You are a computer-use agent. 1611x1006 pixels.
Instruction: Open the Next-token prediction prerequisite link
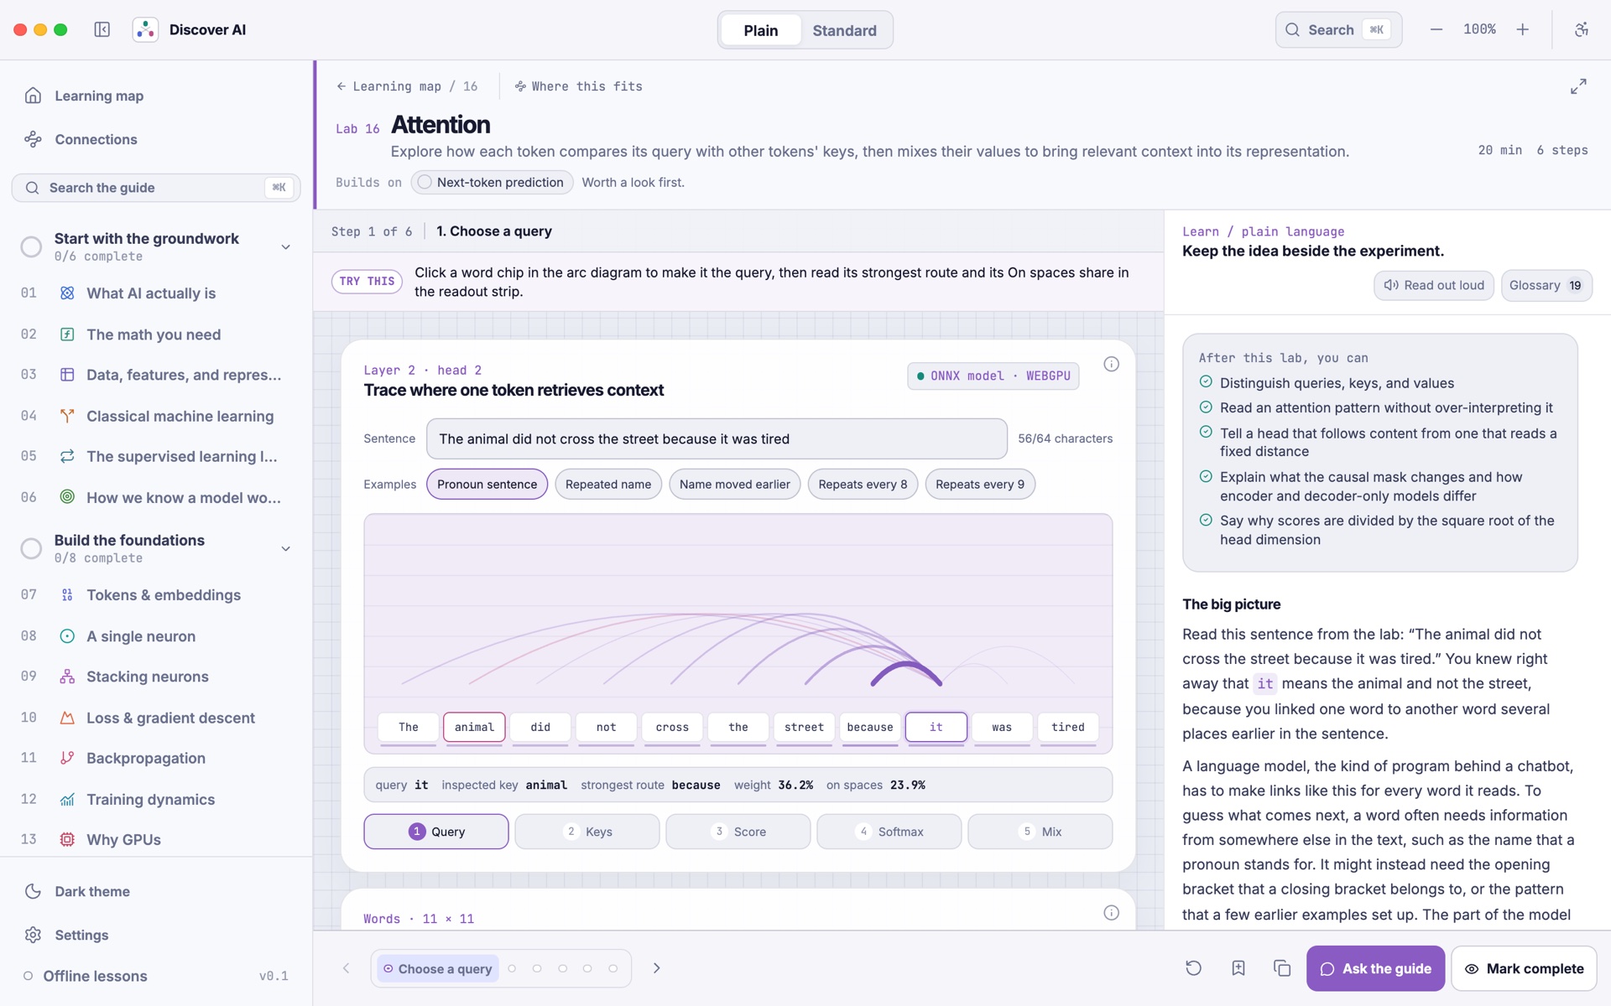click(x=492, y=182)
